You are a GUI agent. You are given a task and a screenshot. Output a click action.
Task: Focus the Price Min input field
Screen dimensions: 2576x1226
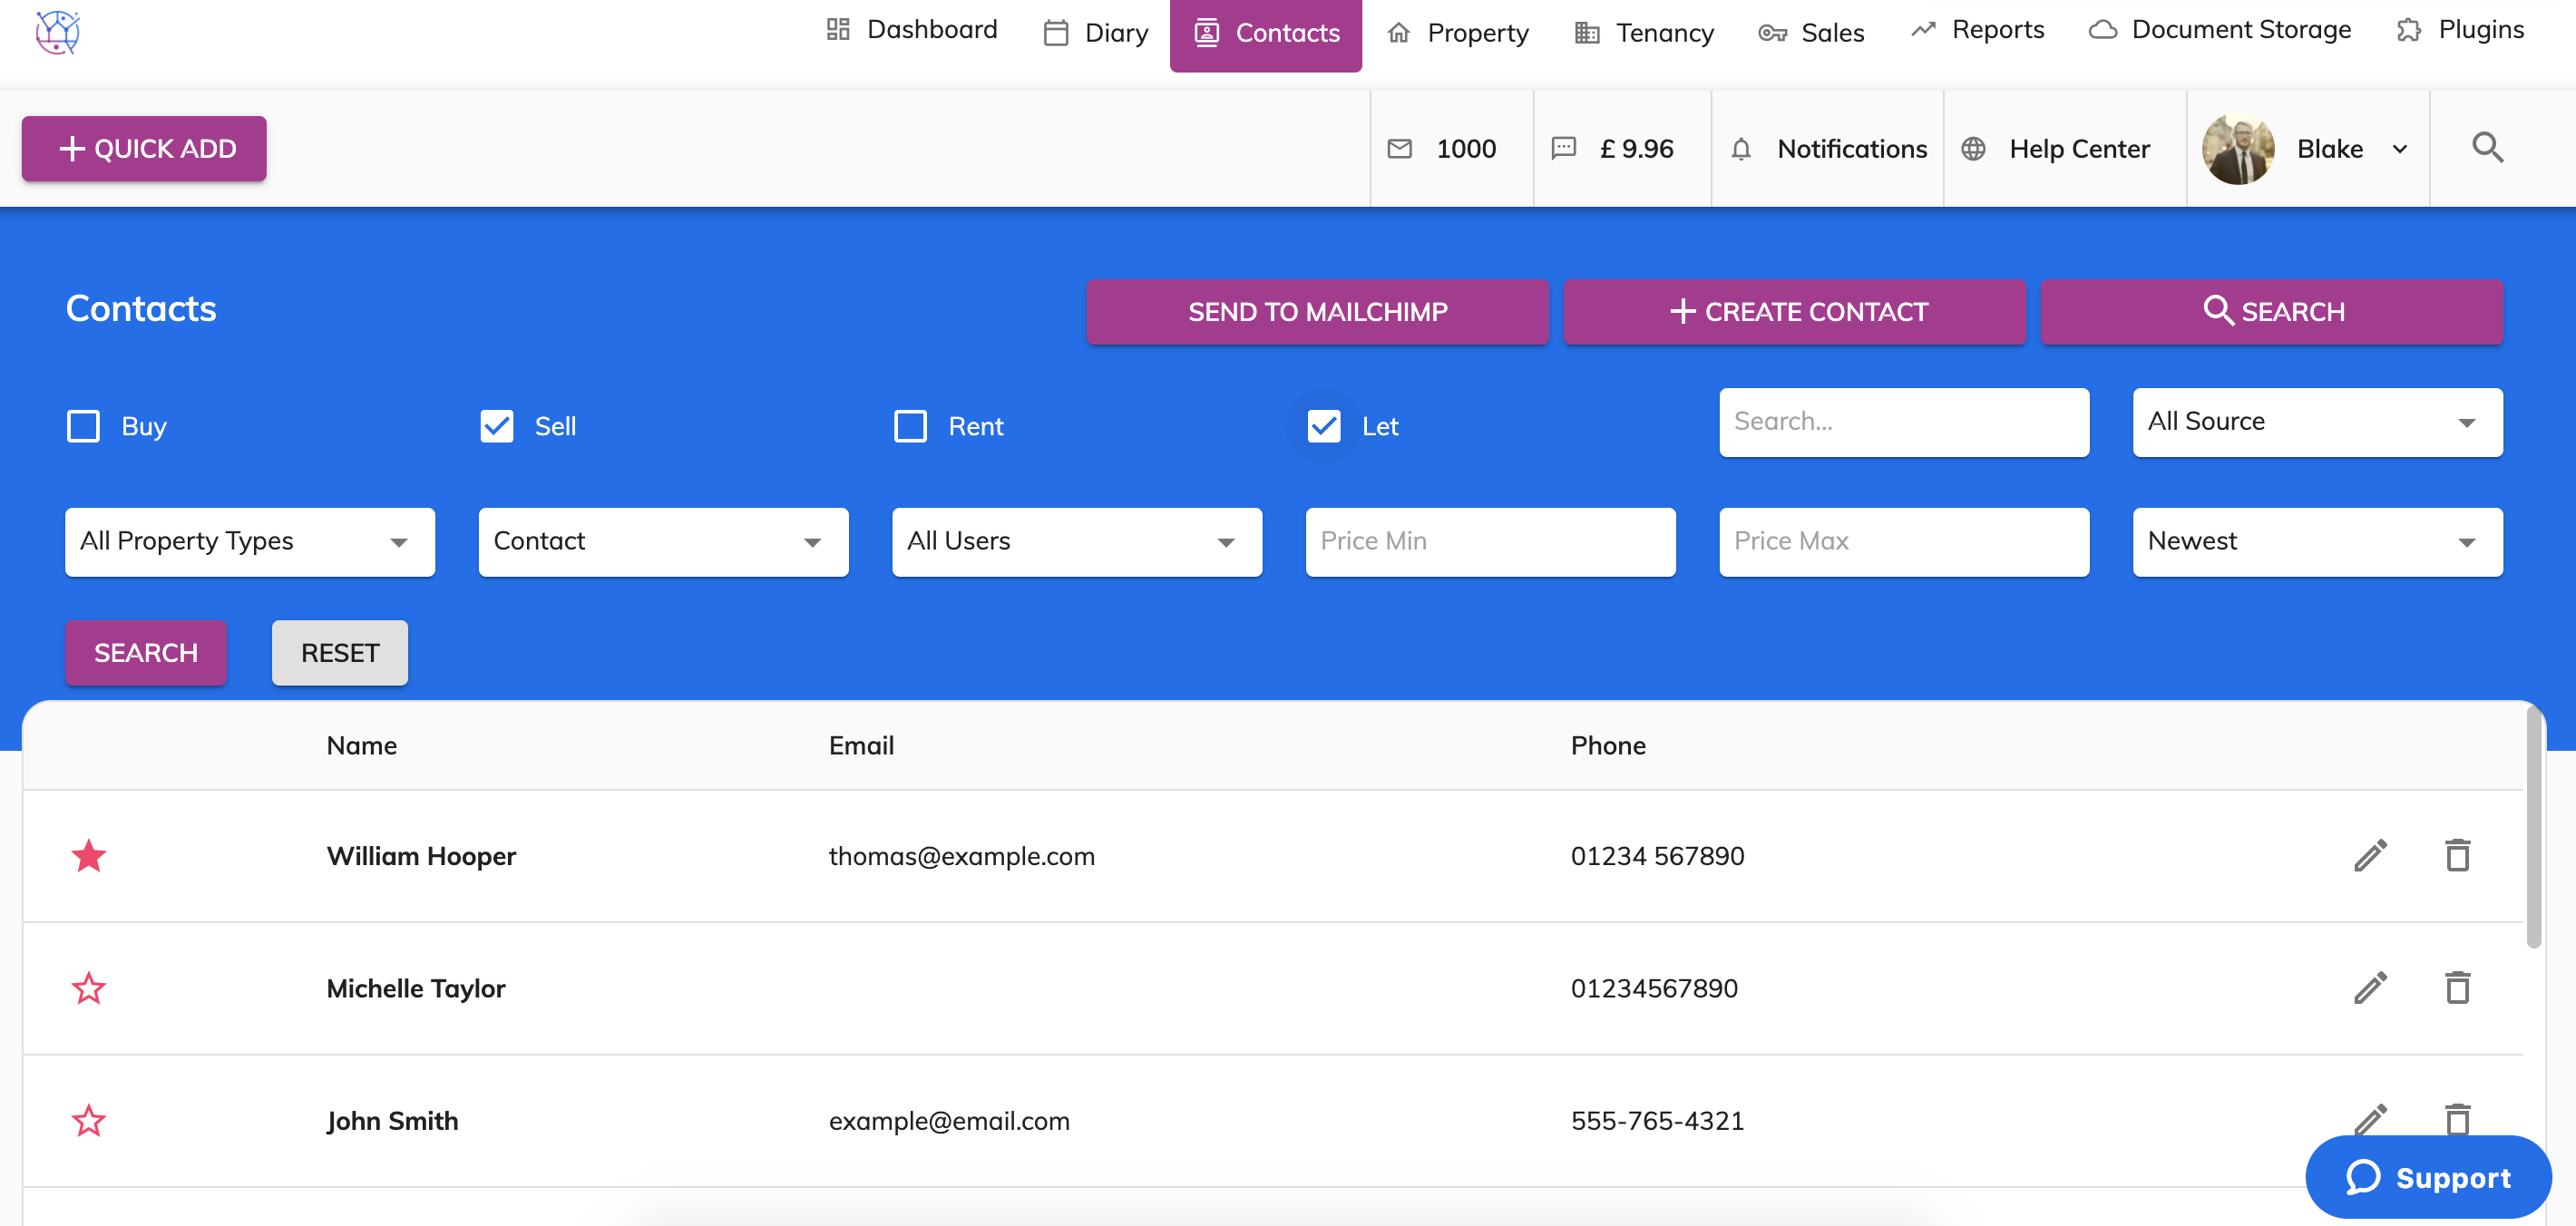click(x=1490, y=541)
